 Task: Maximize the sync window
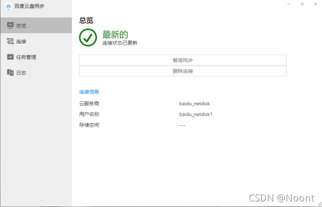(x=302, y=4)
